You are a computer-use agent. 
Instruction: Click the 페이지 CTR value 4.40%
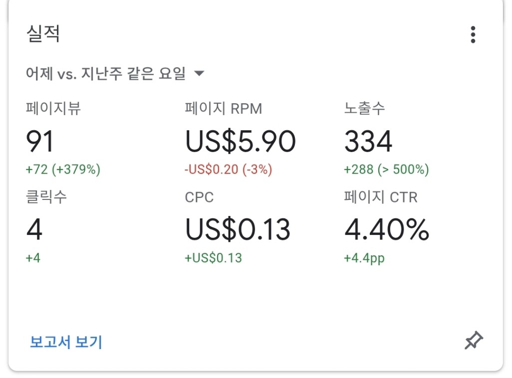[387, 229]
